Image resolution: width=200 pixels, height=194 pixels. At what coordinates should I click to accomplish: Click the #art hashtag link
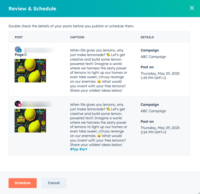[x=83, y=149]
